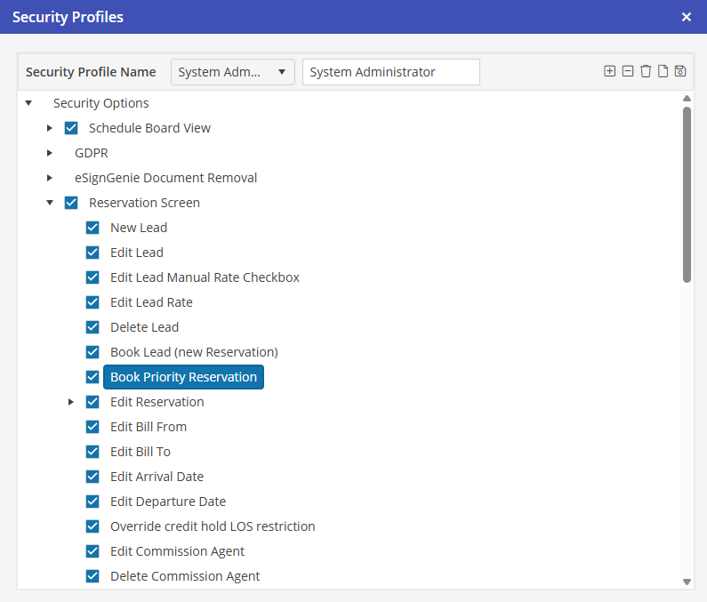Disable the Edit Arrival Date checkbox
Viewport: 707px width, 602px height.
92,477
